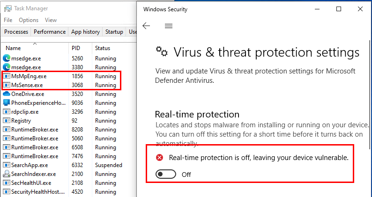
Task: Click the SecHealthUI.exe process icon
Action: pyautogui.click(x=7, y=183)
